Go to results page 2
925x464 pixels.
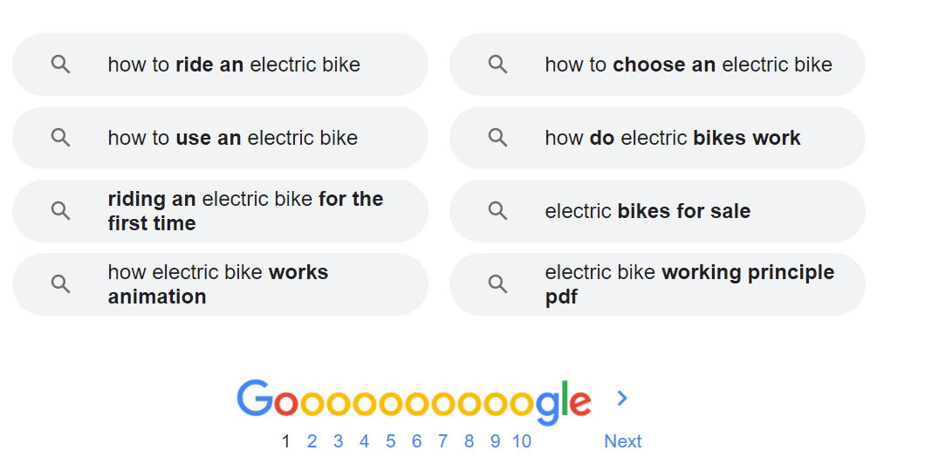[x=312, y=441]
